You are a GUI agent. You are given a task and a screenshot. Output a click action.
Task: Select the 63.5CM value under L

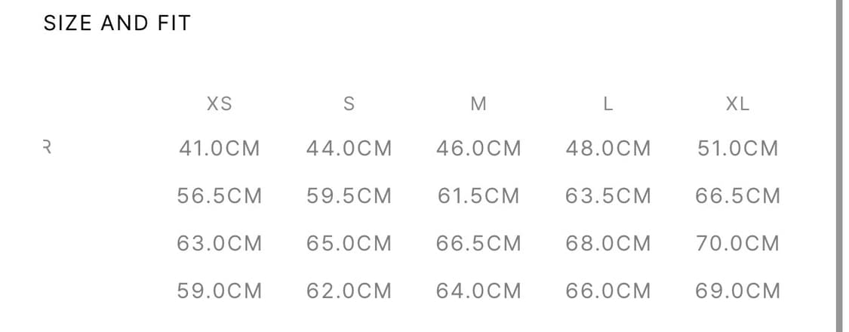click(x=608, y=196)
